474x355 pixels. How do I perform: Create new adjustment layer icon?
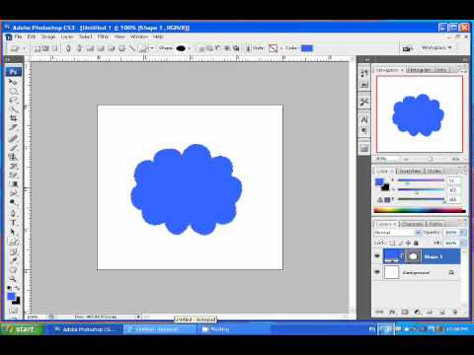417,312
